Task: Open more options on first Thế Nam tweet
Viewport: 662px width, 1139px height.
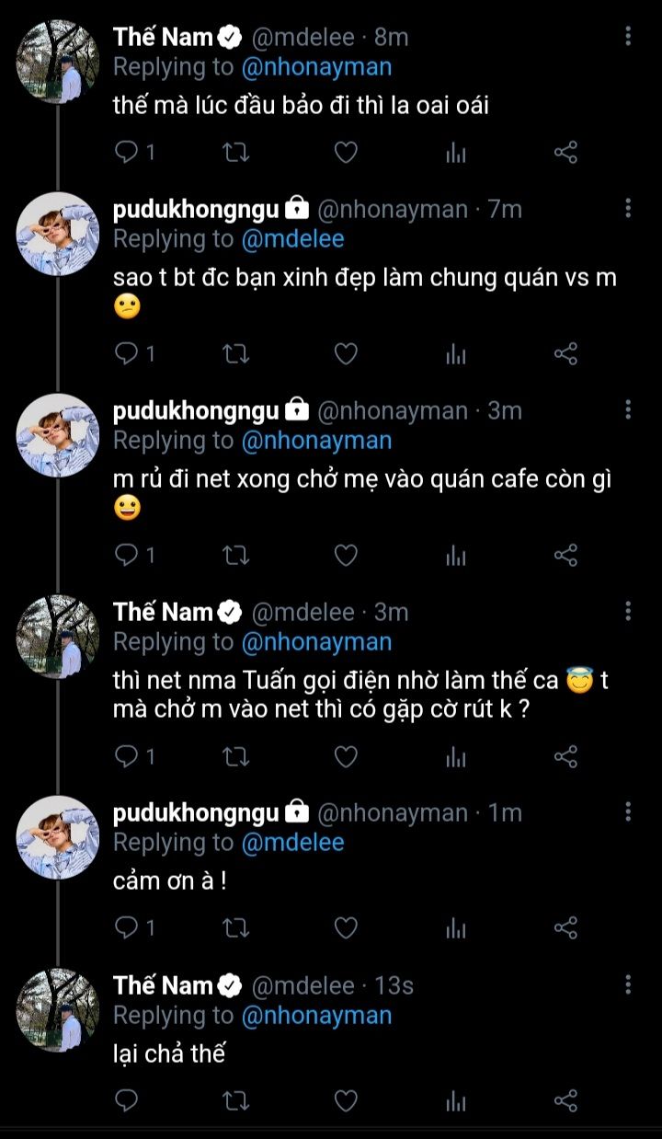Action: click(x=628, y=37)
